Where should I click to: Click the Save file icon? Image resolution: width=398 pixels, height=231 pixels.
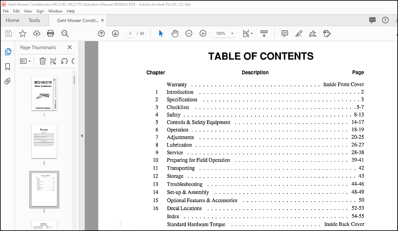pos(9,34)
